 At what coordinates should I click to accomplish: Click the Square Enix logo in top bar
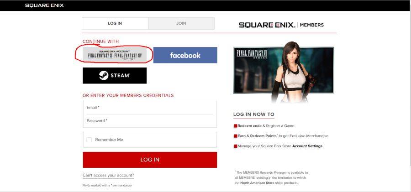click(44, 5)
